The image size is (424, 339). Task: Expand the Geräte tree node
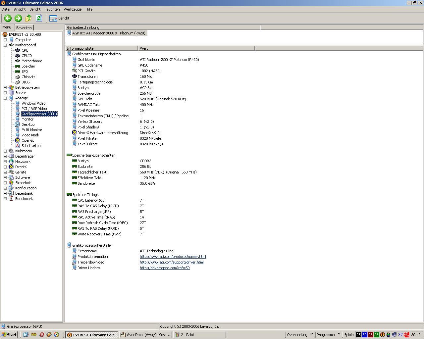(5, 172)
